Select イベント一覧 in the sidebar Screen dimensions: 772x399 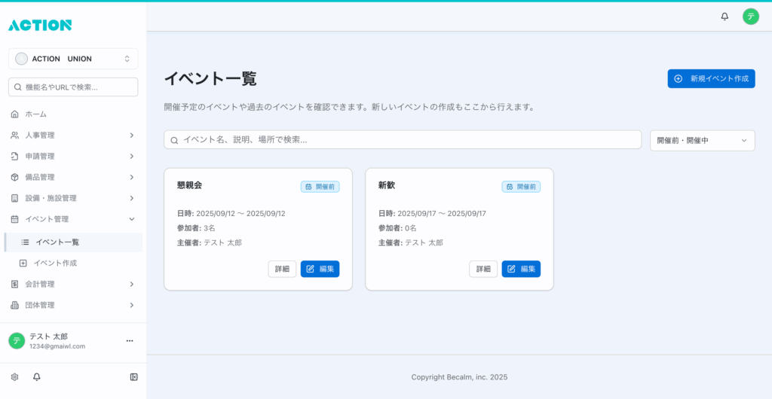coord(57,242)
